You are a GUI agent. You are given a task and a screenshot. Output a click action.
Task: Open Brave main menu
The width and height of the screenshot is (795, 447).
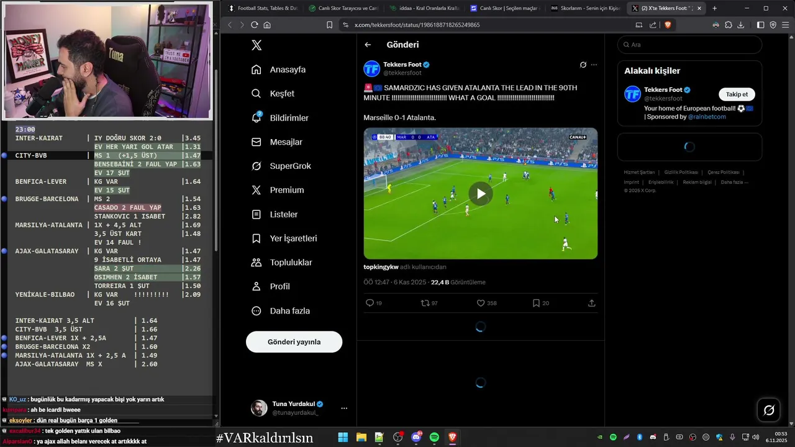click(786, 25)
